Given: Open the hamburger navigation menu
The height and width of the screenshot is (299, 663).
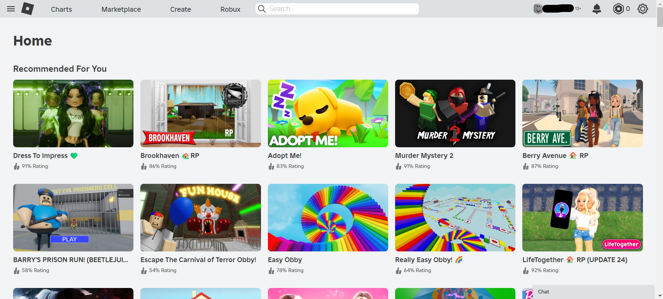Looking at the screenshot, I should (11, 9).
